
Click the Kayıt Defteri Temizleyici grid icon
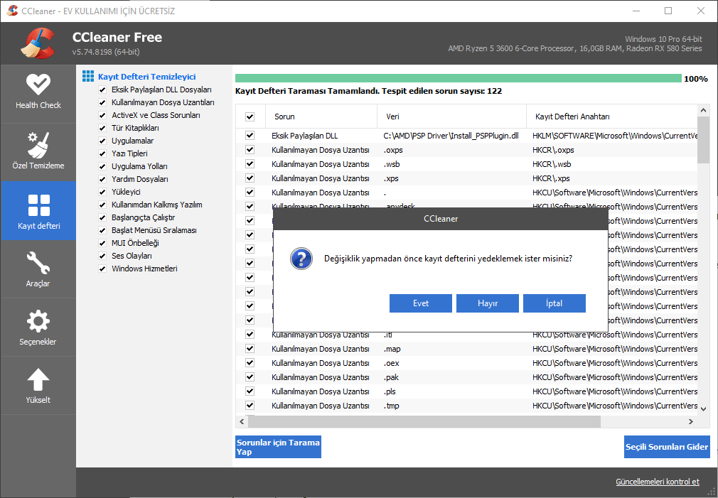(88, 76)
